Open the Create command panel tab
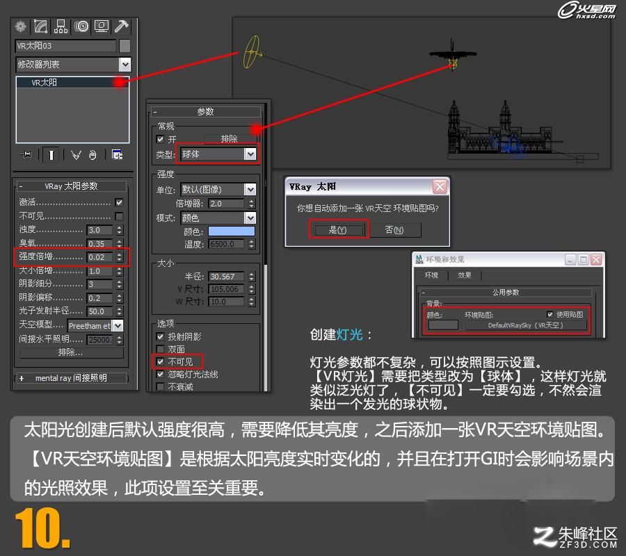 [21, 26]
